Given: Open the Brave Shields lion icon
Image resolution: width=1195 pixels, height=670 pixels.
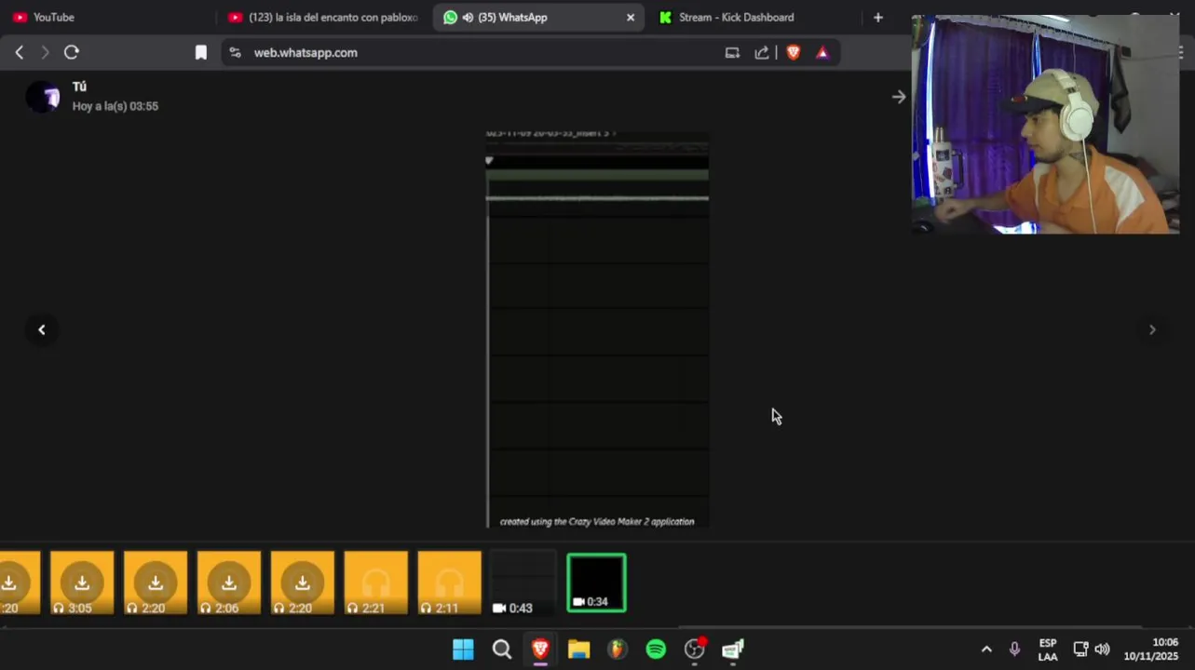Looking at the screenshot, I should [x=794, y=53].
